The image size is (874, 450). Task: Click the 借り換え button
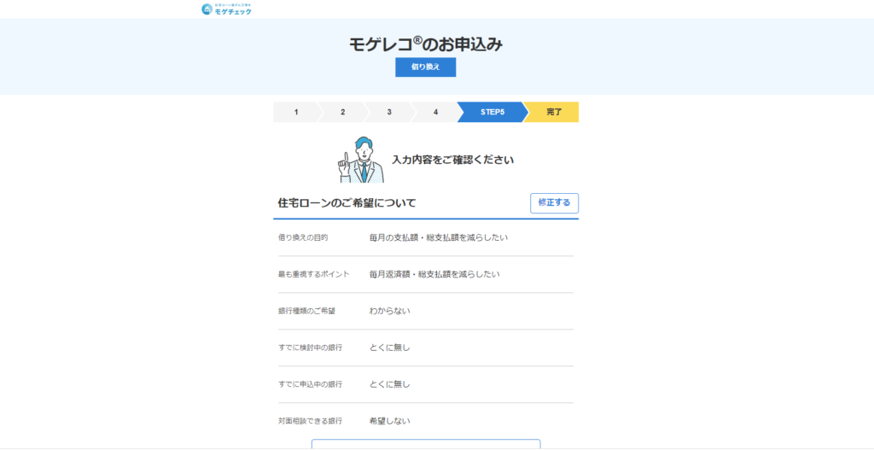pos(426,67)
